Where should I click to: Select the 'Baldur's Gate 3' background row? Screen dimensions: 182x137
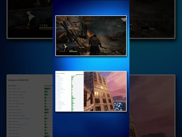point(30,110)
